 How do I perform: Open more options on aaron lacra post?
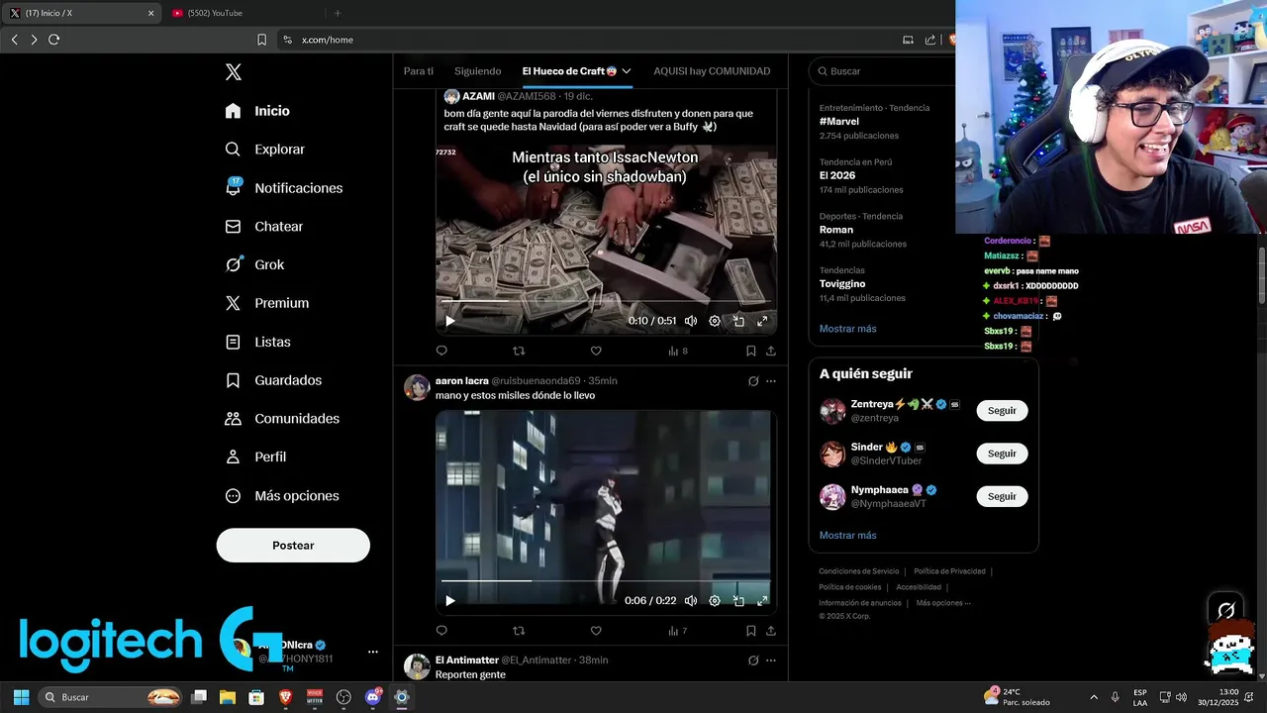[x=771, y=381]
